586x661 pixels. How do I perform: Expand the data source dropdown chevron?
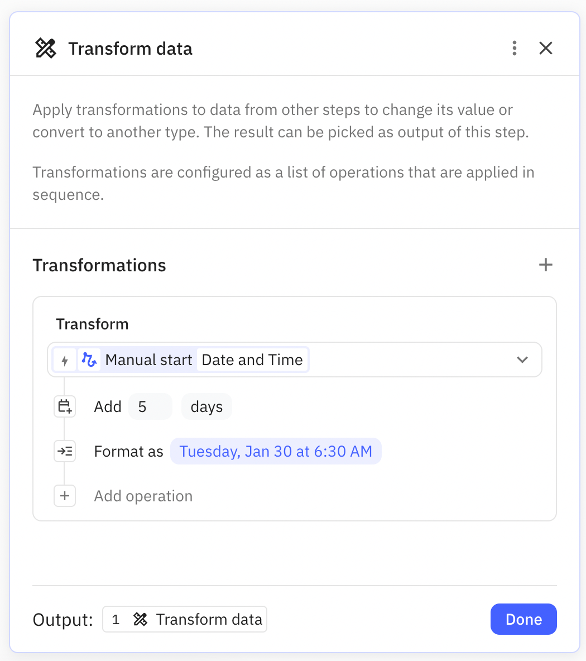click(522, 360)
